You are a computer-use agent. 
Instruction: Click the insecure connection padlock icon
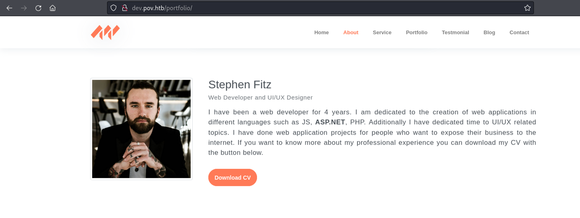[x=125, y=8]
